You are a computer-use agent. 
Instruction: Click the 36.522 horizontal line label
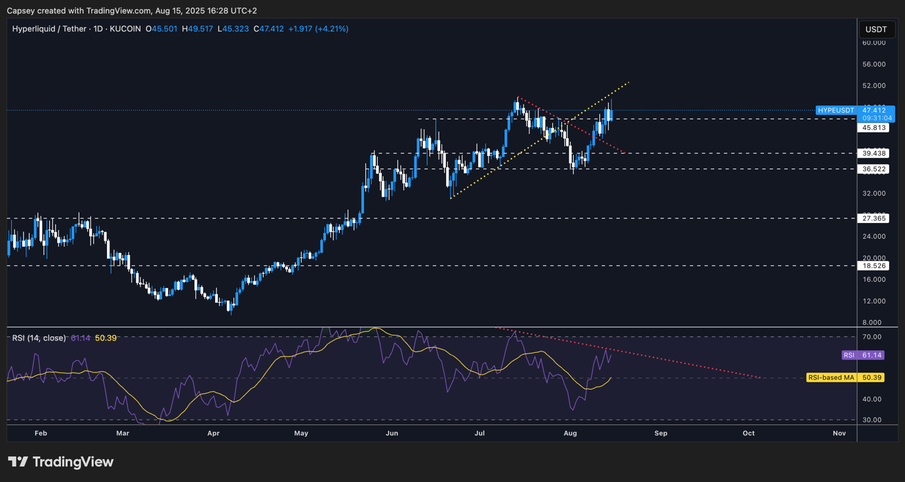coord(873,169)
